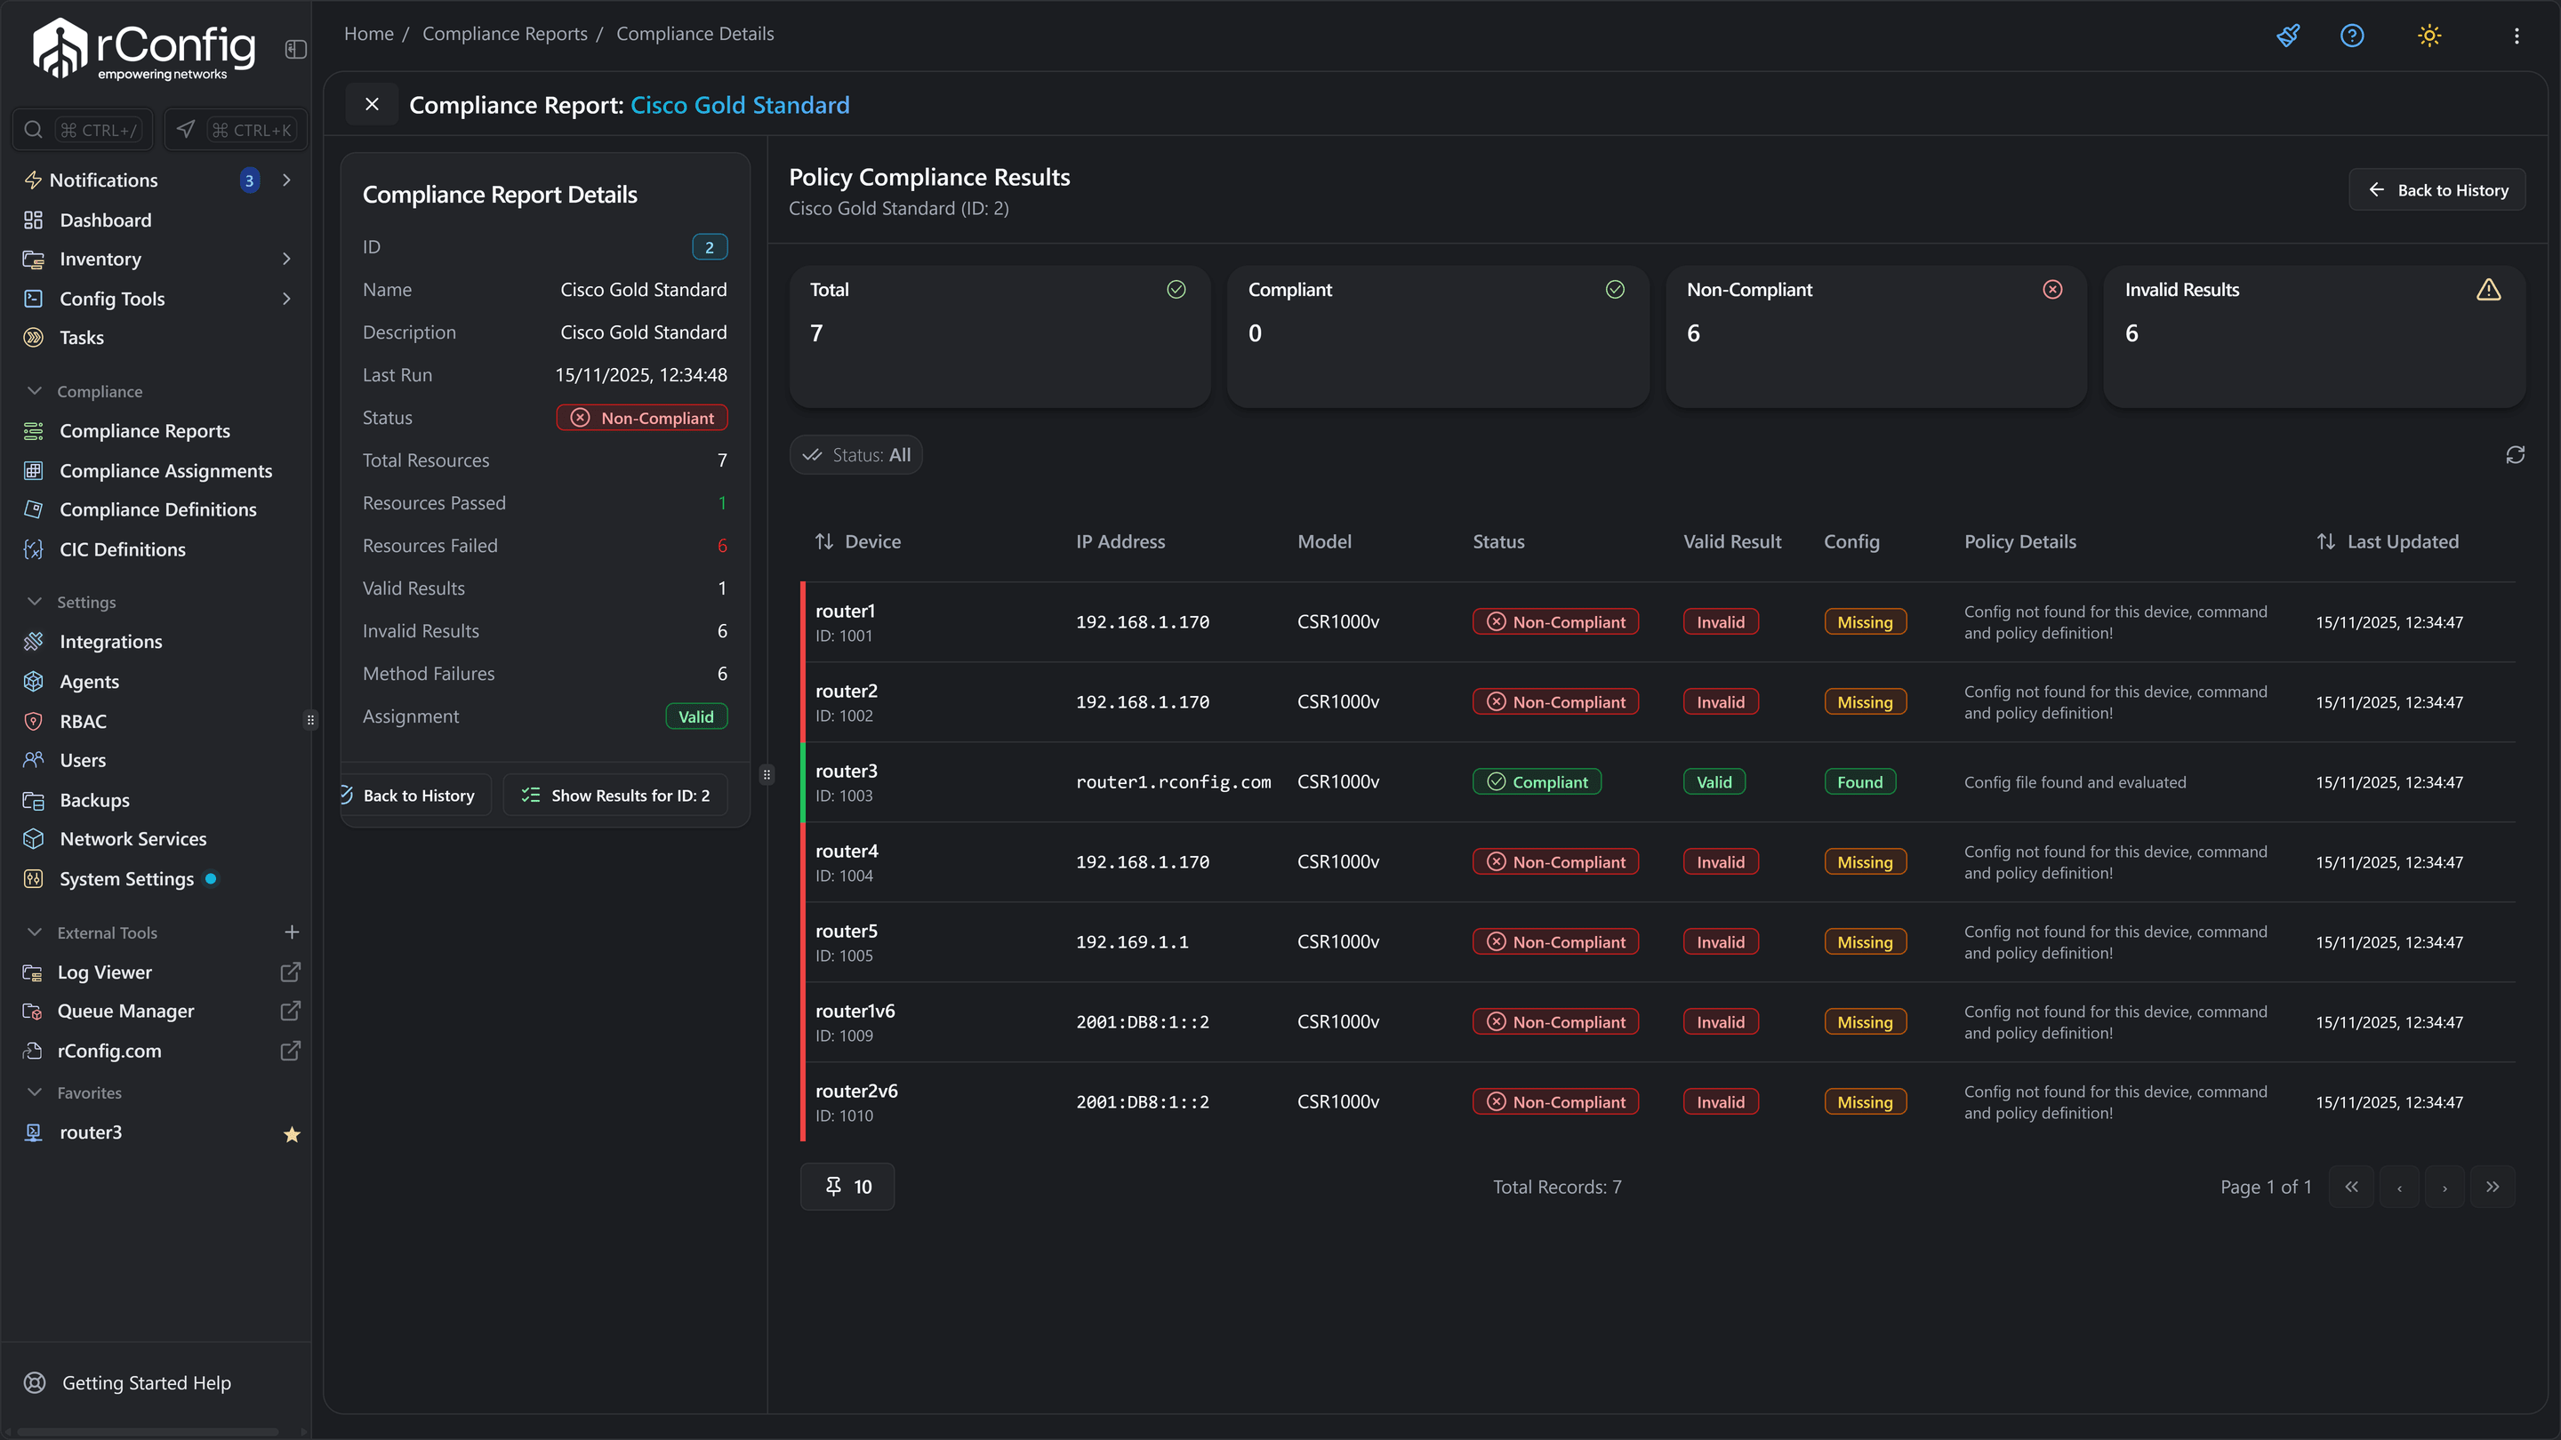Screen dimensions: 2561x1440
Task: Open System Settings
Action: tap(126, 878)
